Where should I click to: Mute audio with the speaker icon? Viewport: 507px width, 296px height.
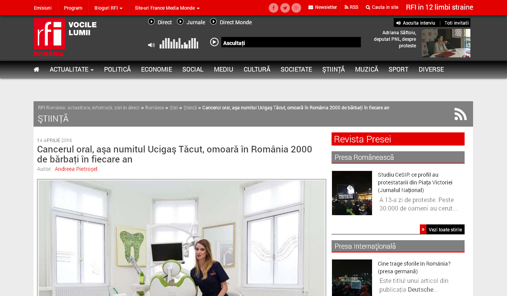pyautogui.click(x=151, y=45)
